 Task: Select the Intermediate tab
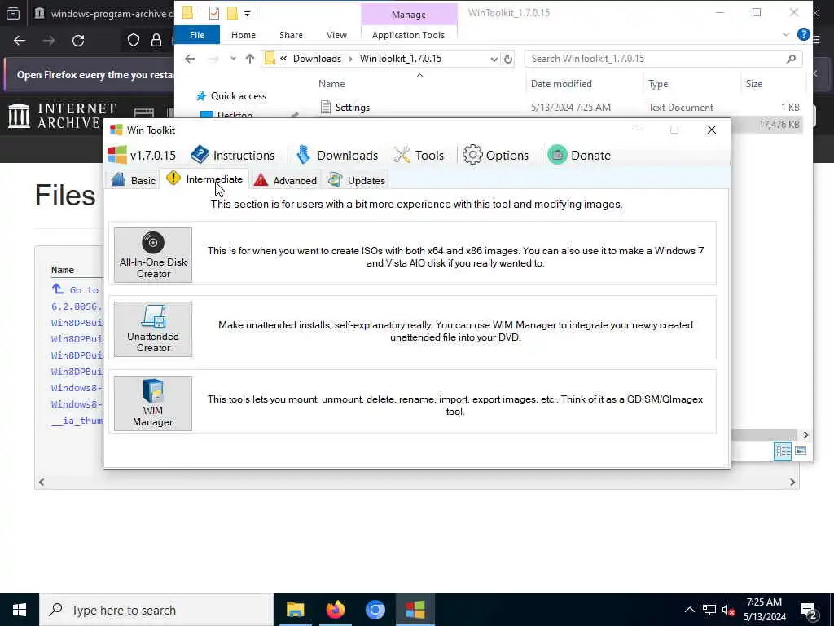tap(204, 179)
